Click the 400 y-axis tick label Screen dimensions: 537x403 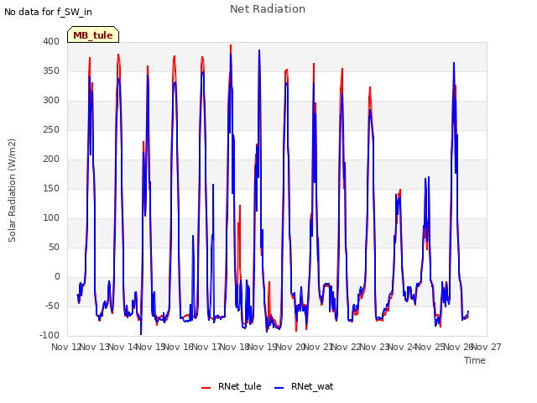(51, 41)
